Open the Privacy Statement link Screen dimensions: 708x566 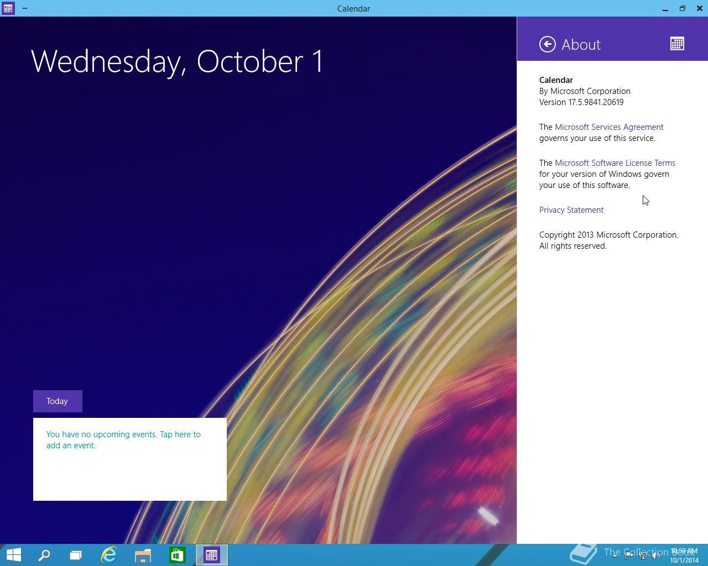pyautogui.click(x=571, y=210)
